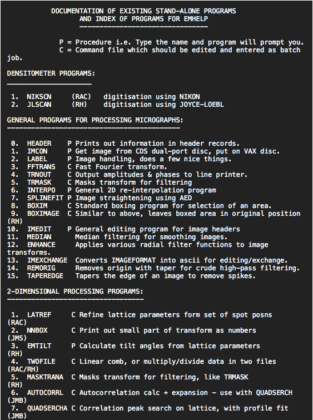This screenshot has width=313, height=420.
Task: Click the IMCON program name
Action: click(x=37, y=151)
